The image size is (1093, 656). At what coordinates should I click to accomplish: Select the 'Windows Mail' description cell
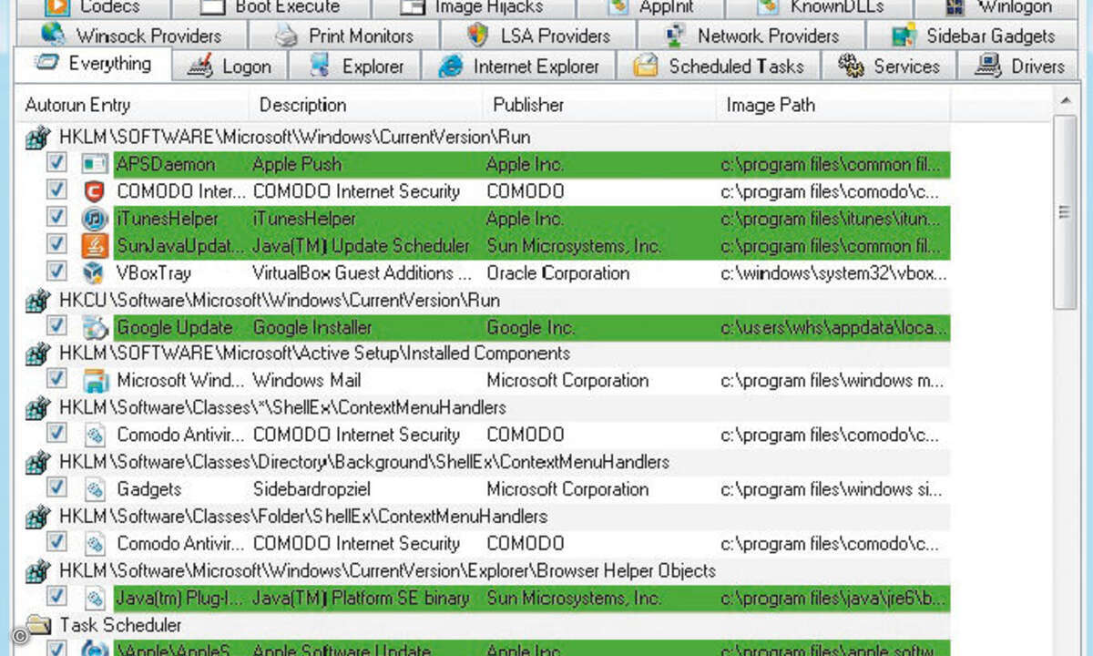(307, 381)
